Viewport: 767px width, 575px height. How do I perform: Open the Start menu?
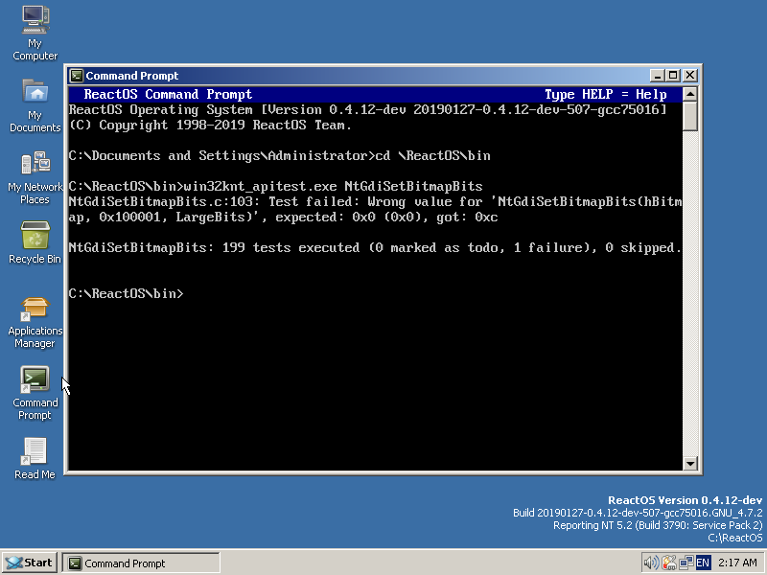(x=30, y=563)
